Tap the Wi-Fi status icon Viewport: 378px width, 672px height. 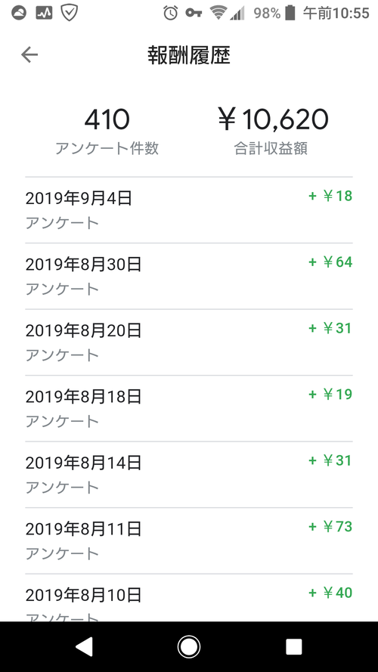218,13
